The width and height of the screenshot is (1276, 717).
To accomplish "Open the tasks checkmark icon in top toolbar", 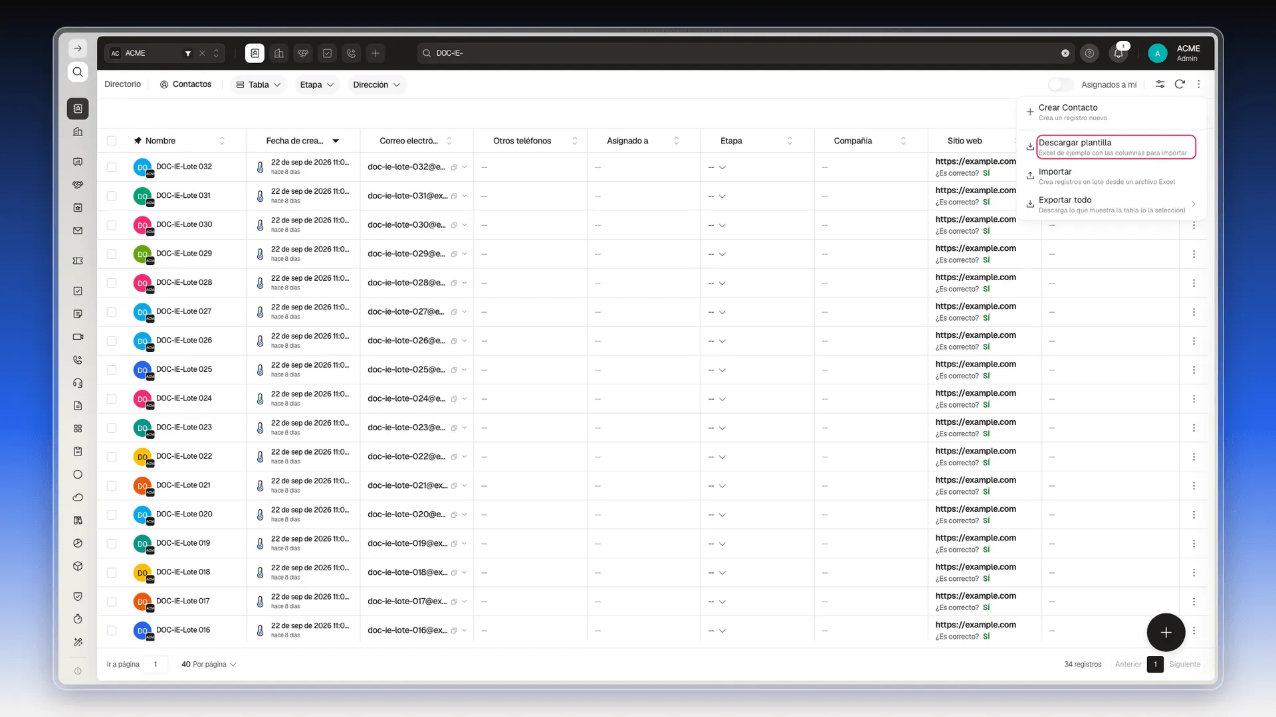I will [x=327, y=53].
